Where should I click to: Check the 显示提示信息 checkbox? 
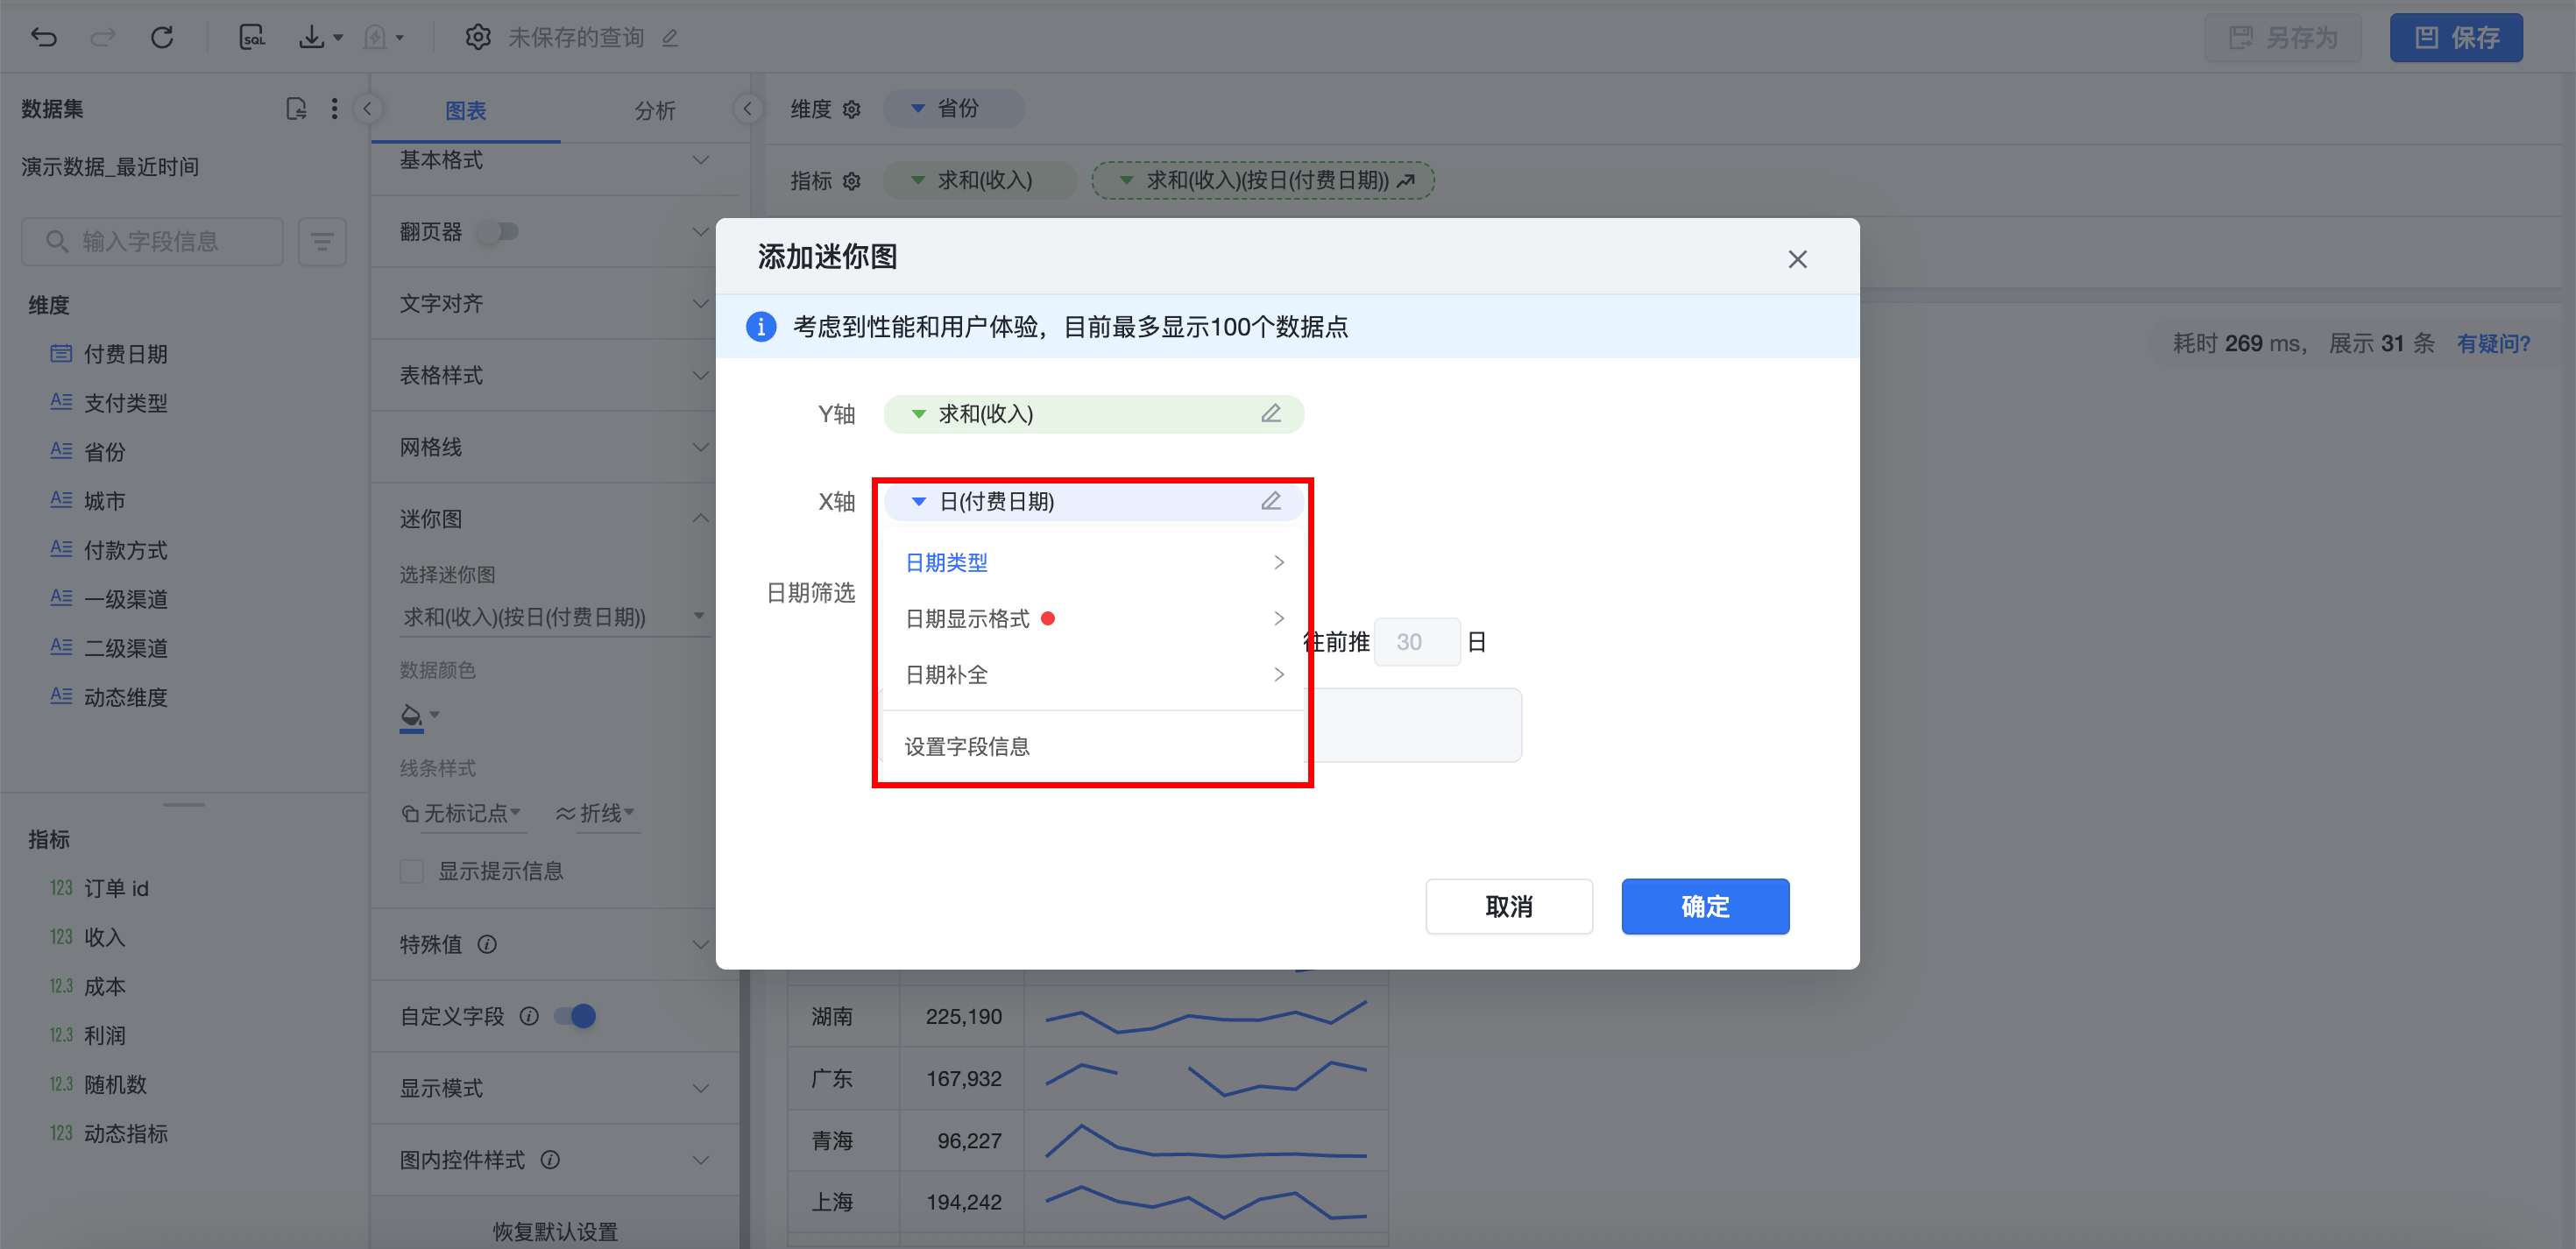(412, 871)
